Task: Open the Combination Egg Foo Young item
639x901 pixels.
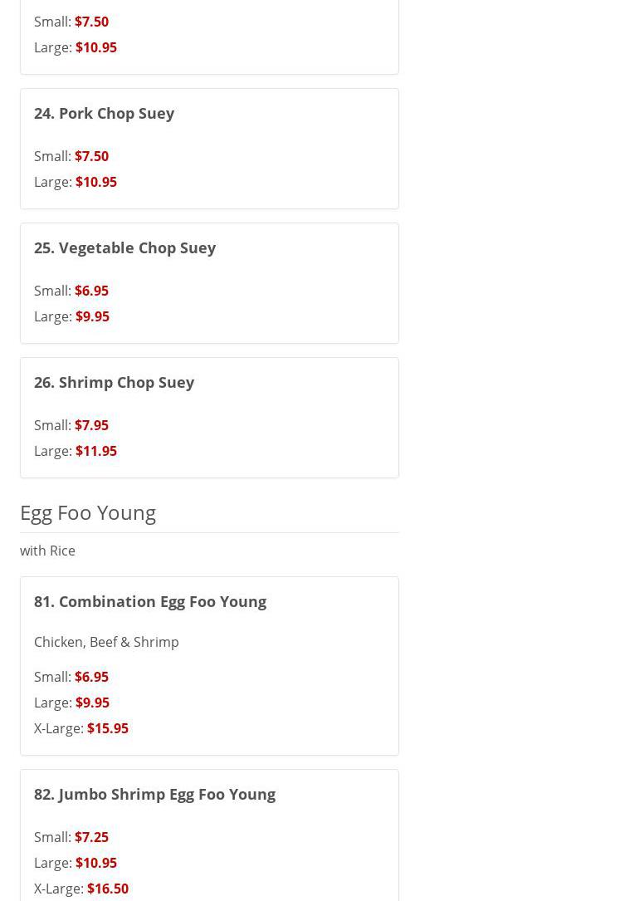Action: coord(149,601)
